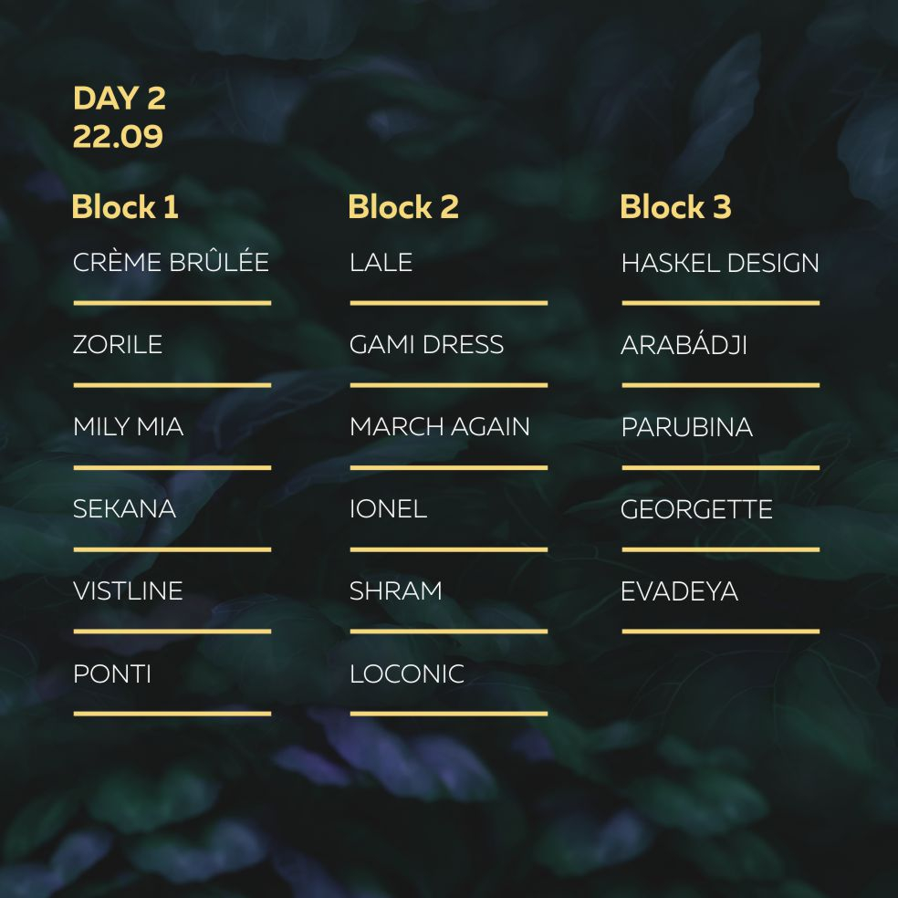Select GEORGETTE in Block 3

click(x=696, y=509)
